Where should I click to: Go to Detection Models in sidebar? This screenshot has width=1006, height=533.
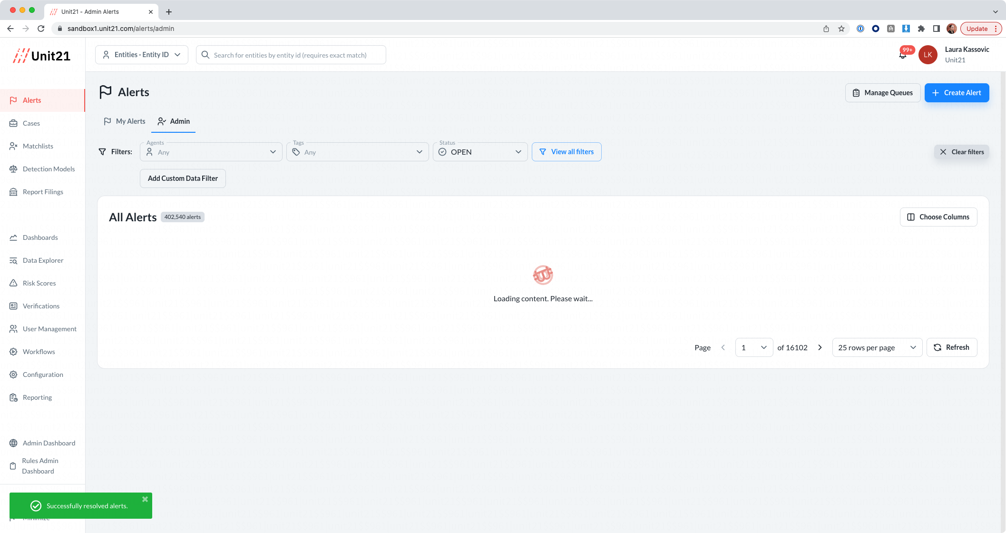click(x=49, y=169)
